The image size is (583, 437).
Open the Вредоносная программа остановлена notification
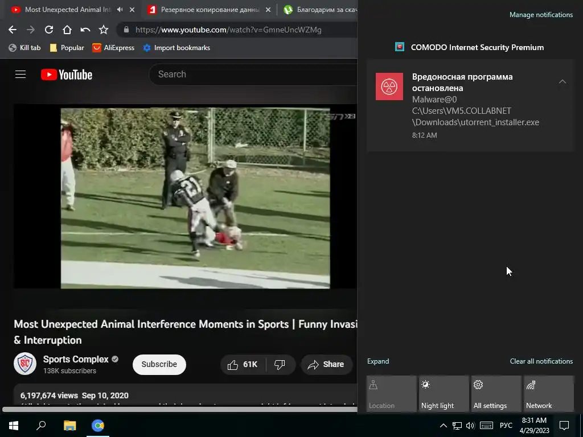(470, 105)
